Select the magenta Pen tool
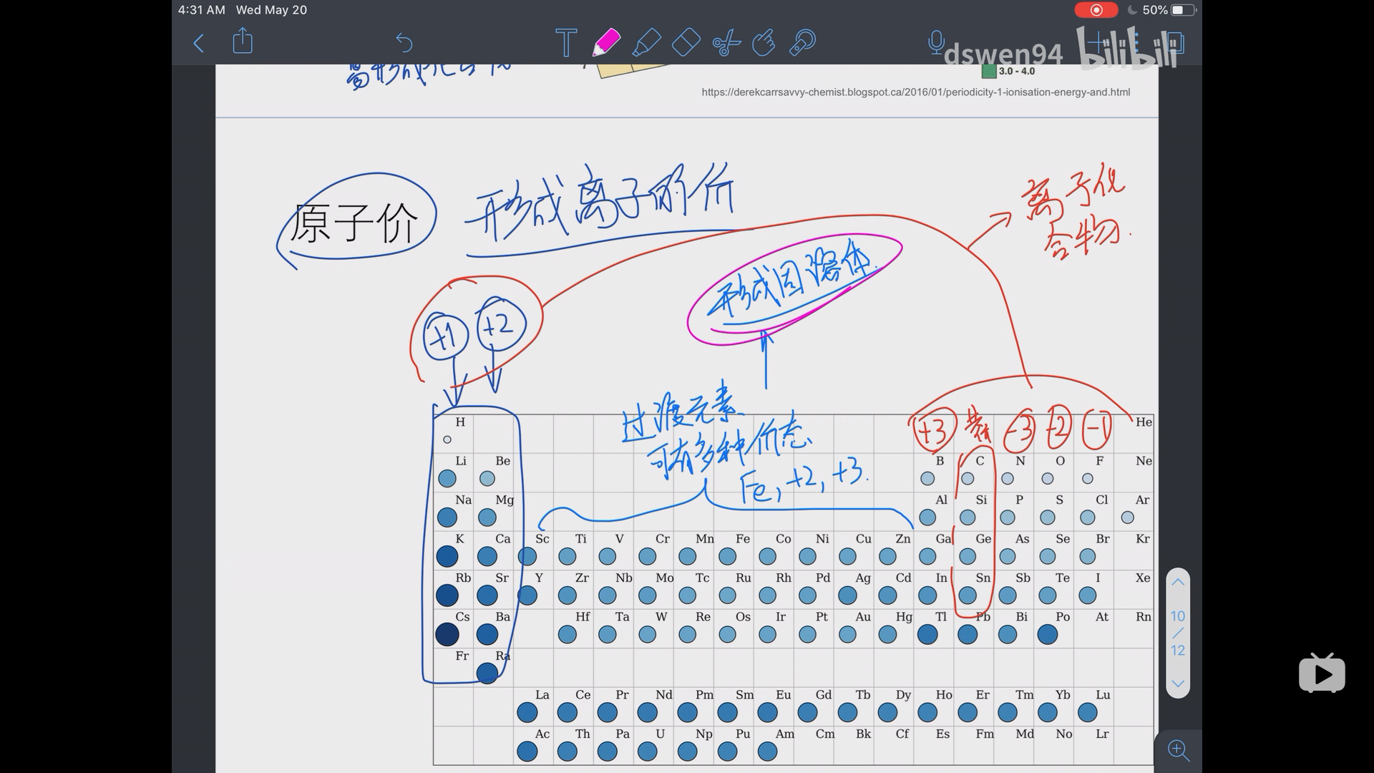 pyautogui.click(x=606, y=42)
